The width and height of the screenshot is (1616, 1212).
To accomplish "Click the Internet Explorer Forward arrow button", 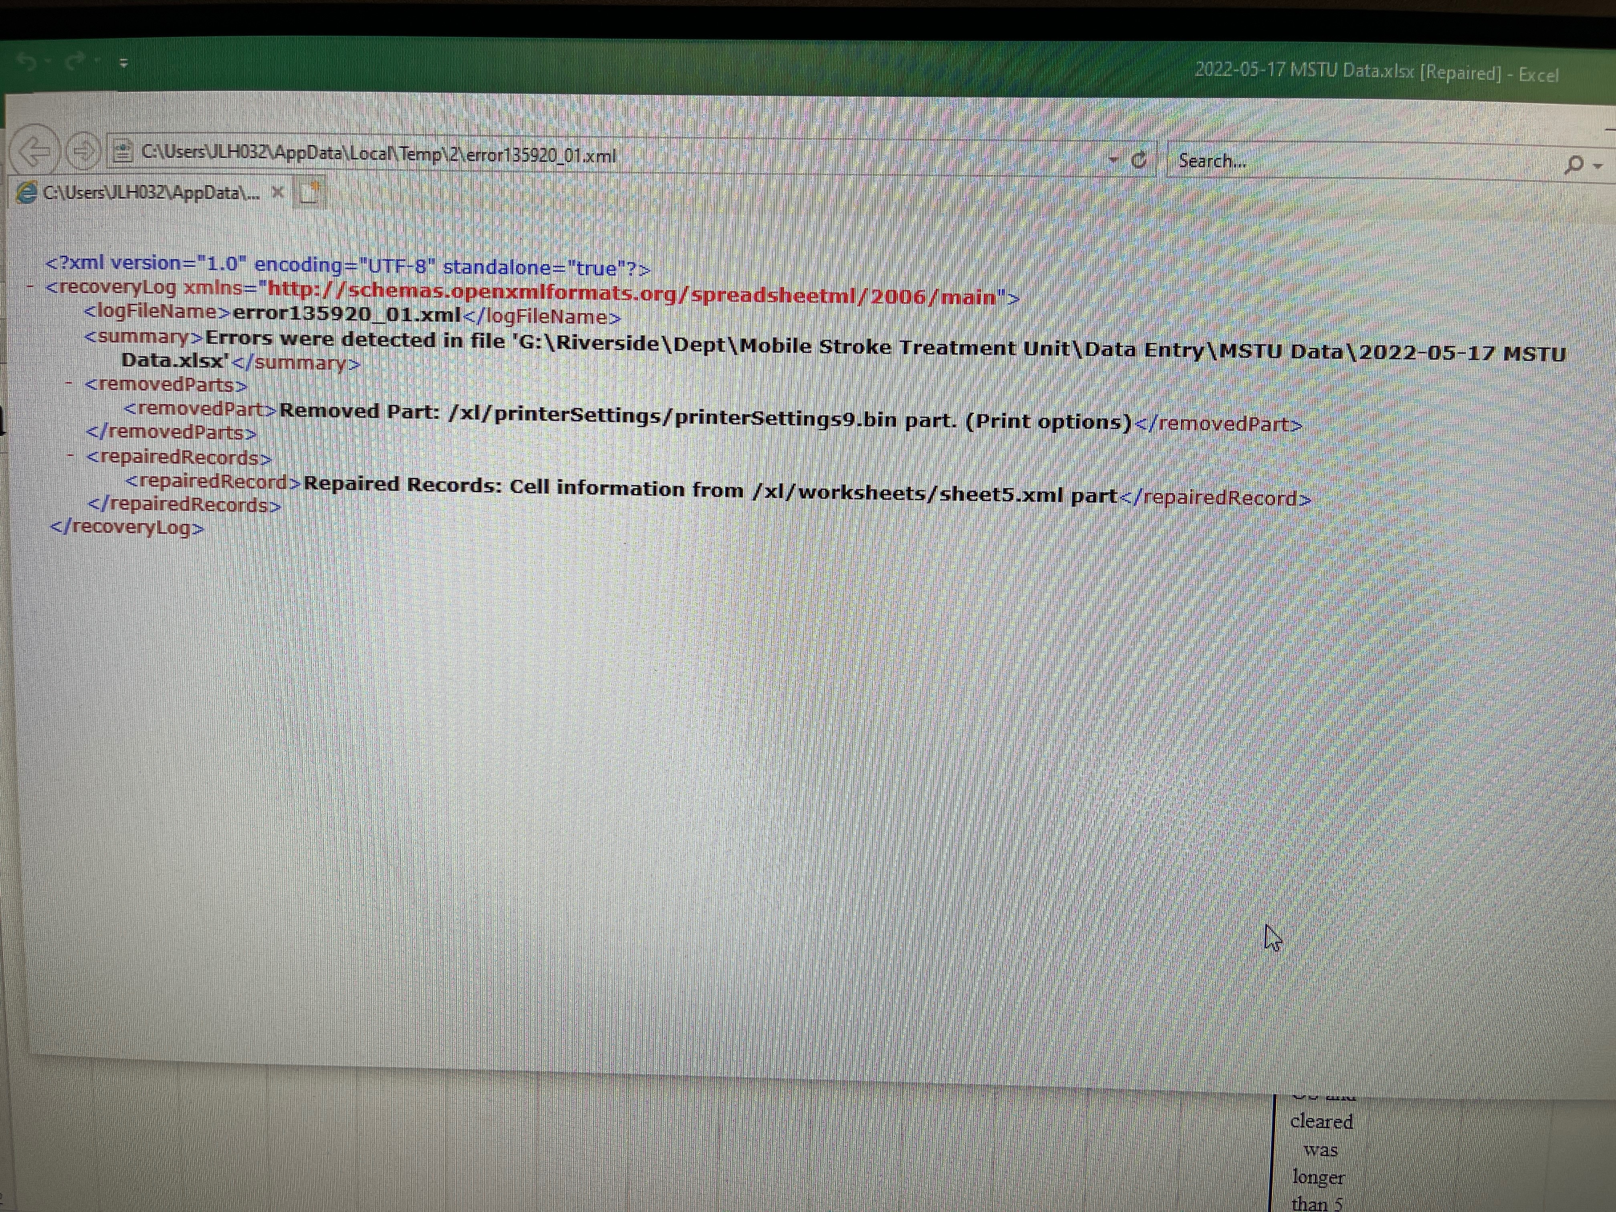I will click(x=83, y=151).
